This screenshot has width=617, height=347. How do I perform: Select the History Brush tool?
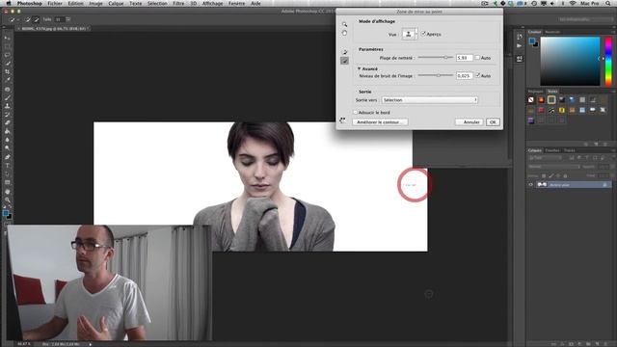coord(7,115)
